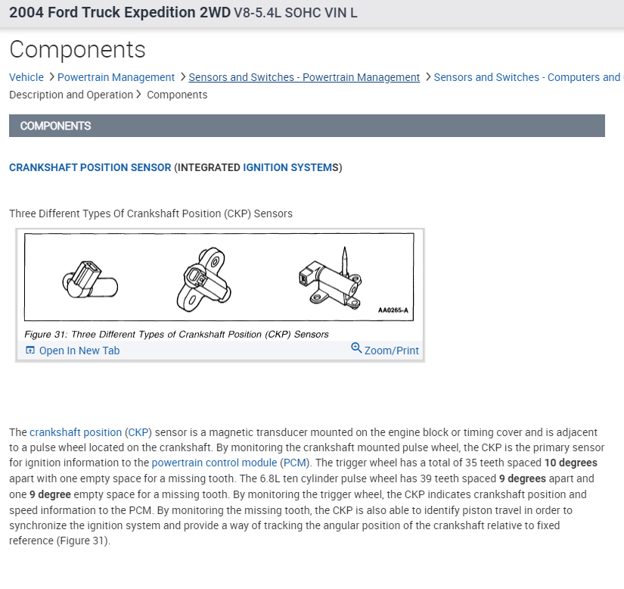The image size is (624, 589).
Task: Click the Zoom/Print text link
Action: coord(391,351)
